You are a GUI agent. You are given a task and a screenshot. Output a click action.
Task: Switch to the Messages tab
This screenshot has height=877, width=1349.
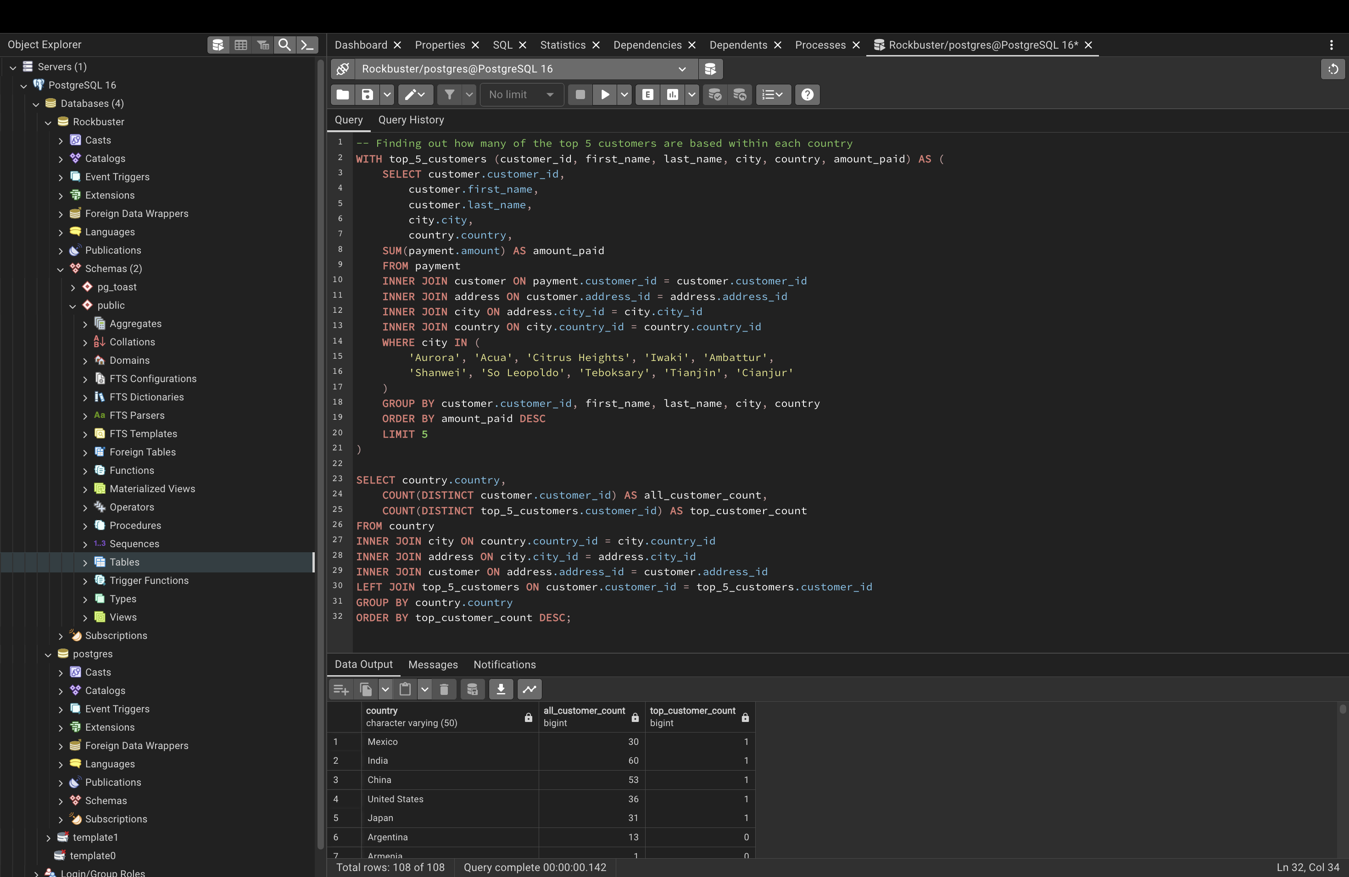pos(433,664)
